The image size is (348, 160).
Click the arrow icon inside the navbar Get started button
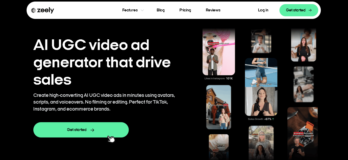pos(310,10)
